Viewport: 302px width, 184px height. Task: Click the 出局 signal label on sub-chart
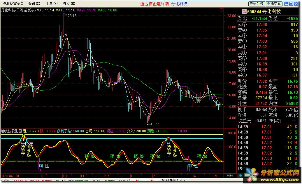pyautogui.click(x=28, y=143)
